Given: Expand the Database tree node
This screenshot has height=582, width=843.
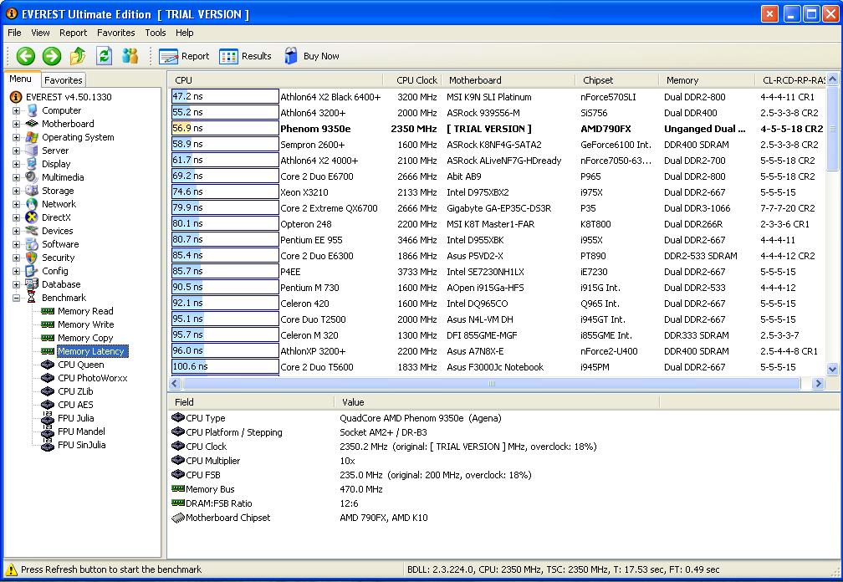Looking at the screenshot, I should point(16,285).
